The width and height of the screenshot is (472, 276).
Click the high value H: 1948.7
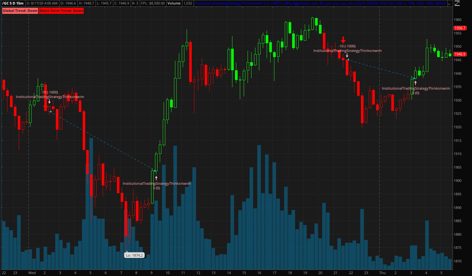86,3
